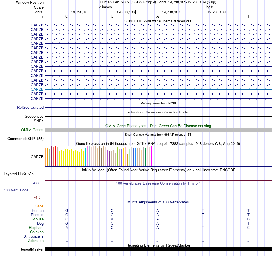Click the 19,730,108 position tick label
Viewport: 272px width, 256px height.
[216, 12]
